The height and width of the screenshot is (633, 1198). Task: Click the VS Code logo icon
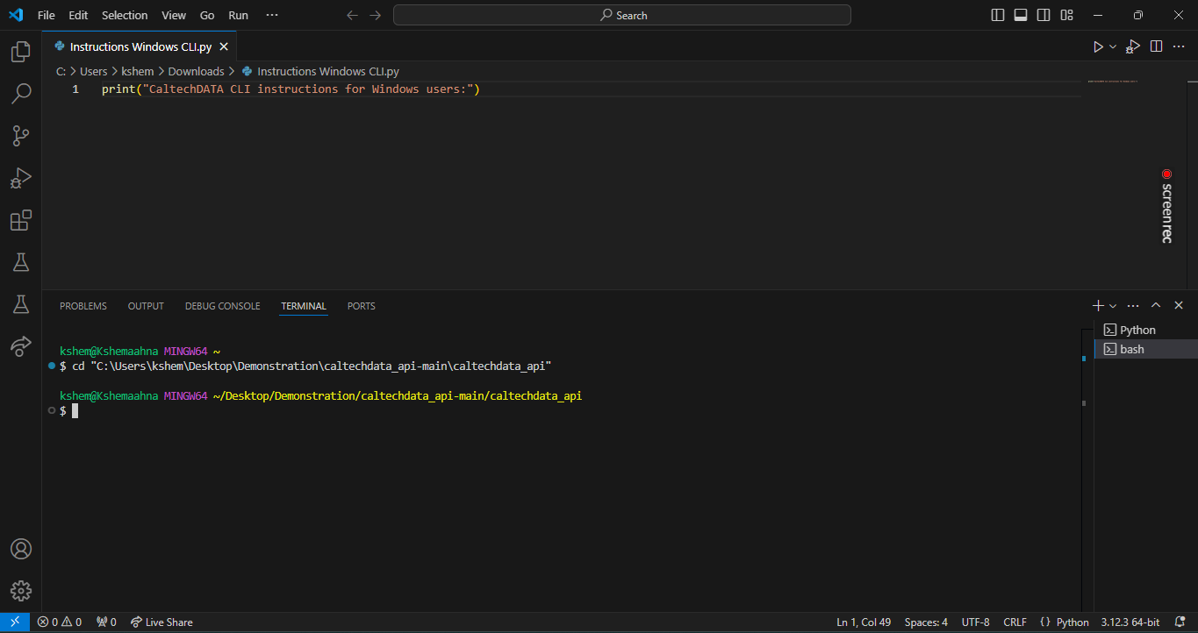pyautogui.click(x=16, y=15)
